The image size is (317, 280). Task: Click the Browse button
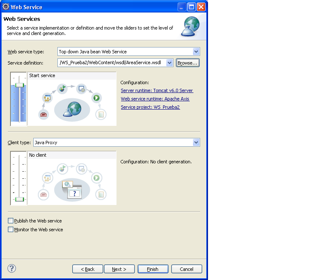coord(188,63)
